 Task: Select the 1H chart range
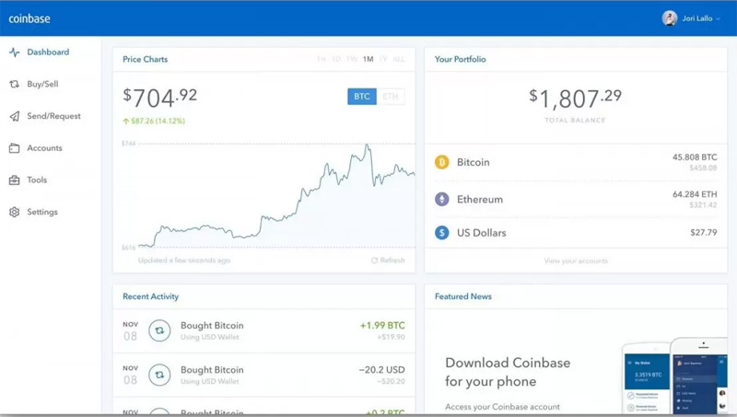322,59
